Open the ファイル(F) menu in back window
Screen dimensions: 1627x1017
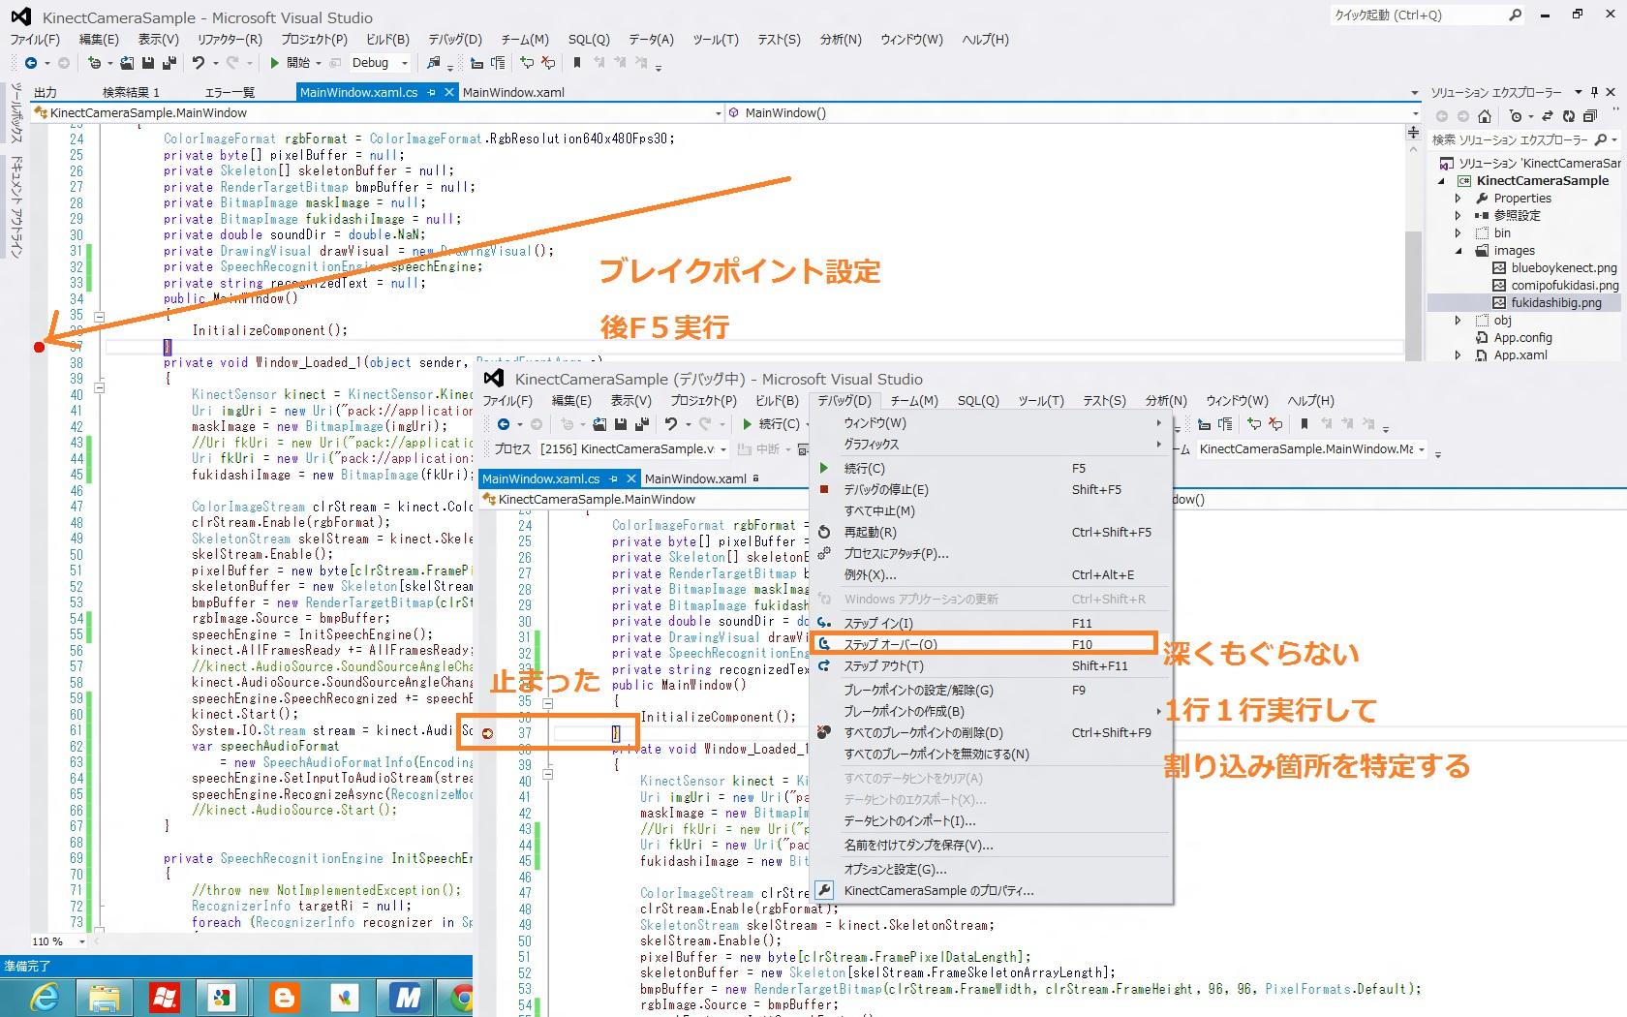(35, 40)
